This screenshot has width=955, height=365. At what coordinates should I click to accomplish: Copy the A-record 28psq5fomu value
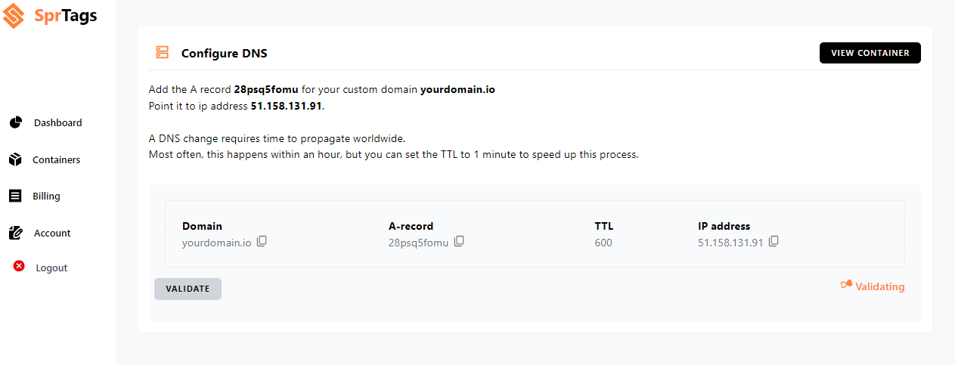(459, 242)
